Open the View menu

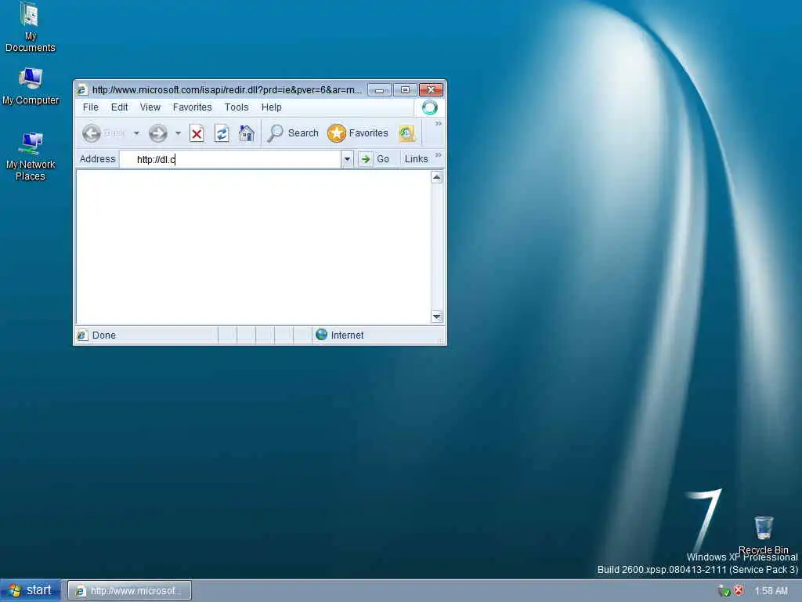[150, 107]
